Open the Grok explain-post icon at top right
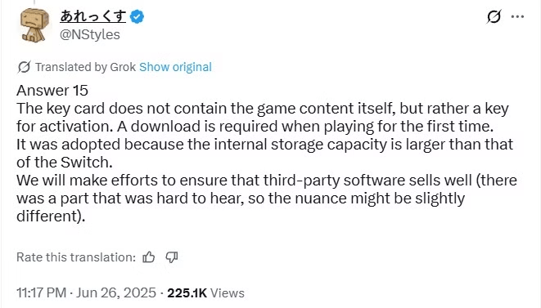This screenshot has height=308, width=541. (x=494, y=16)
